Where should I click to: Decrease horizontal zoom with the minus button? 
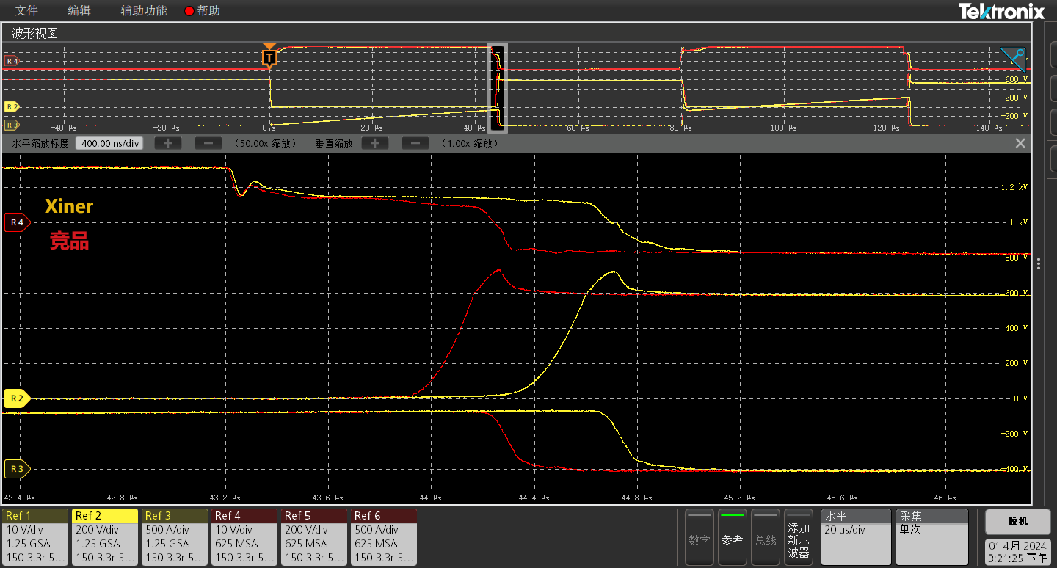[x=208, y=143]
